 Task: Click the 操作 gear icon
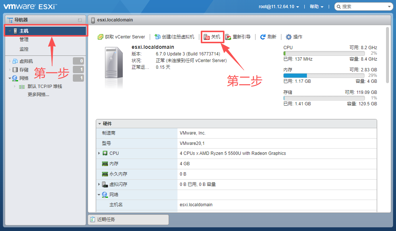click(289, 37)
